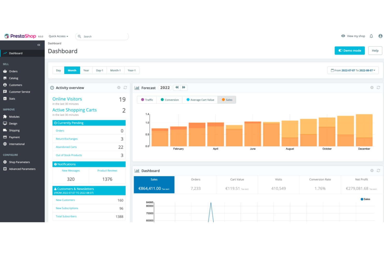The image size is (384, 256).
Task: Open the Forecast panel settings gear
Action: 372,87
